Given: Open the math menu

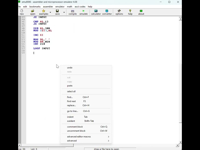Looking at the screenshot, I should 69,7.
